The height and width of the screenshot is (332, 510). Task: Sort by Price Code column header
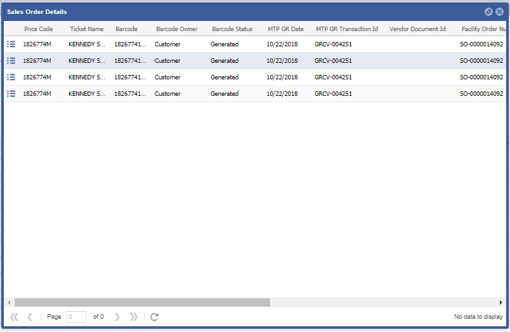39,29
